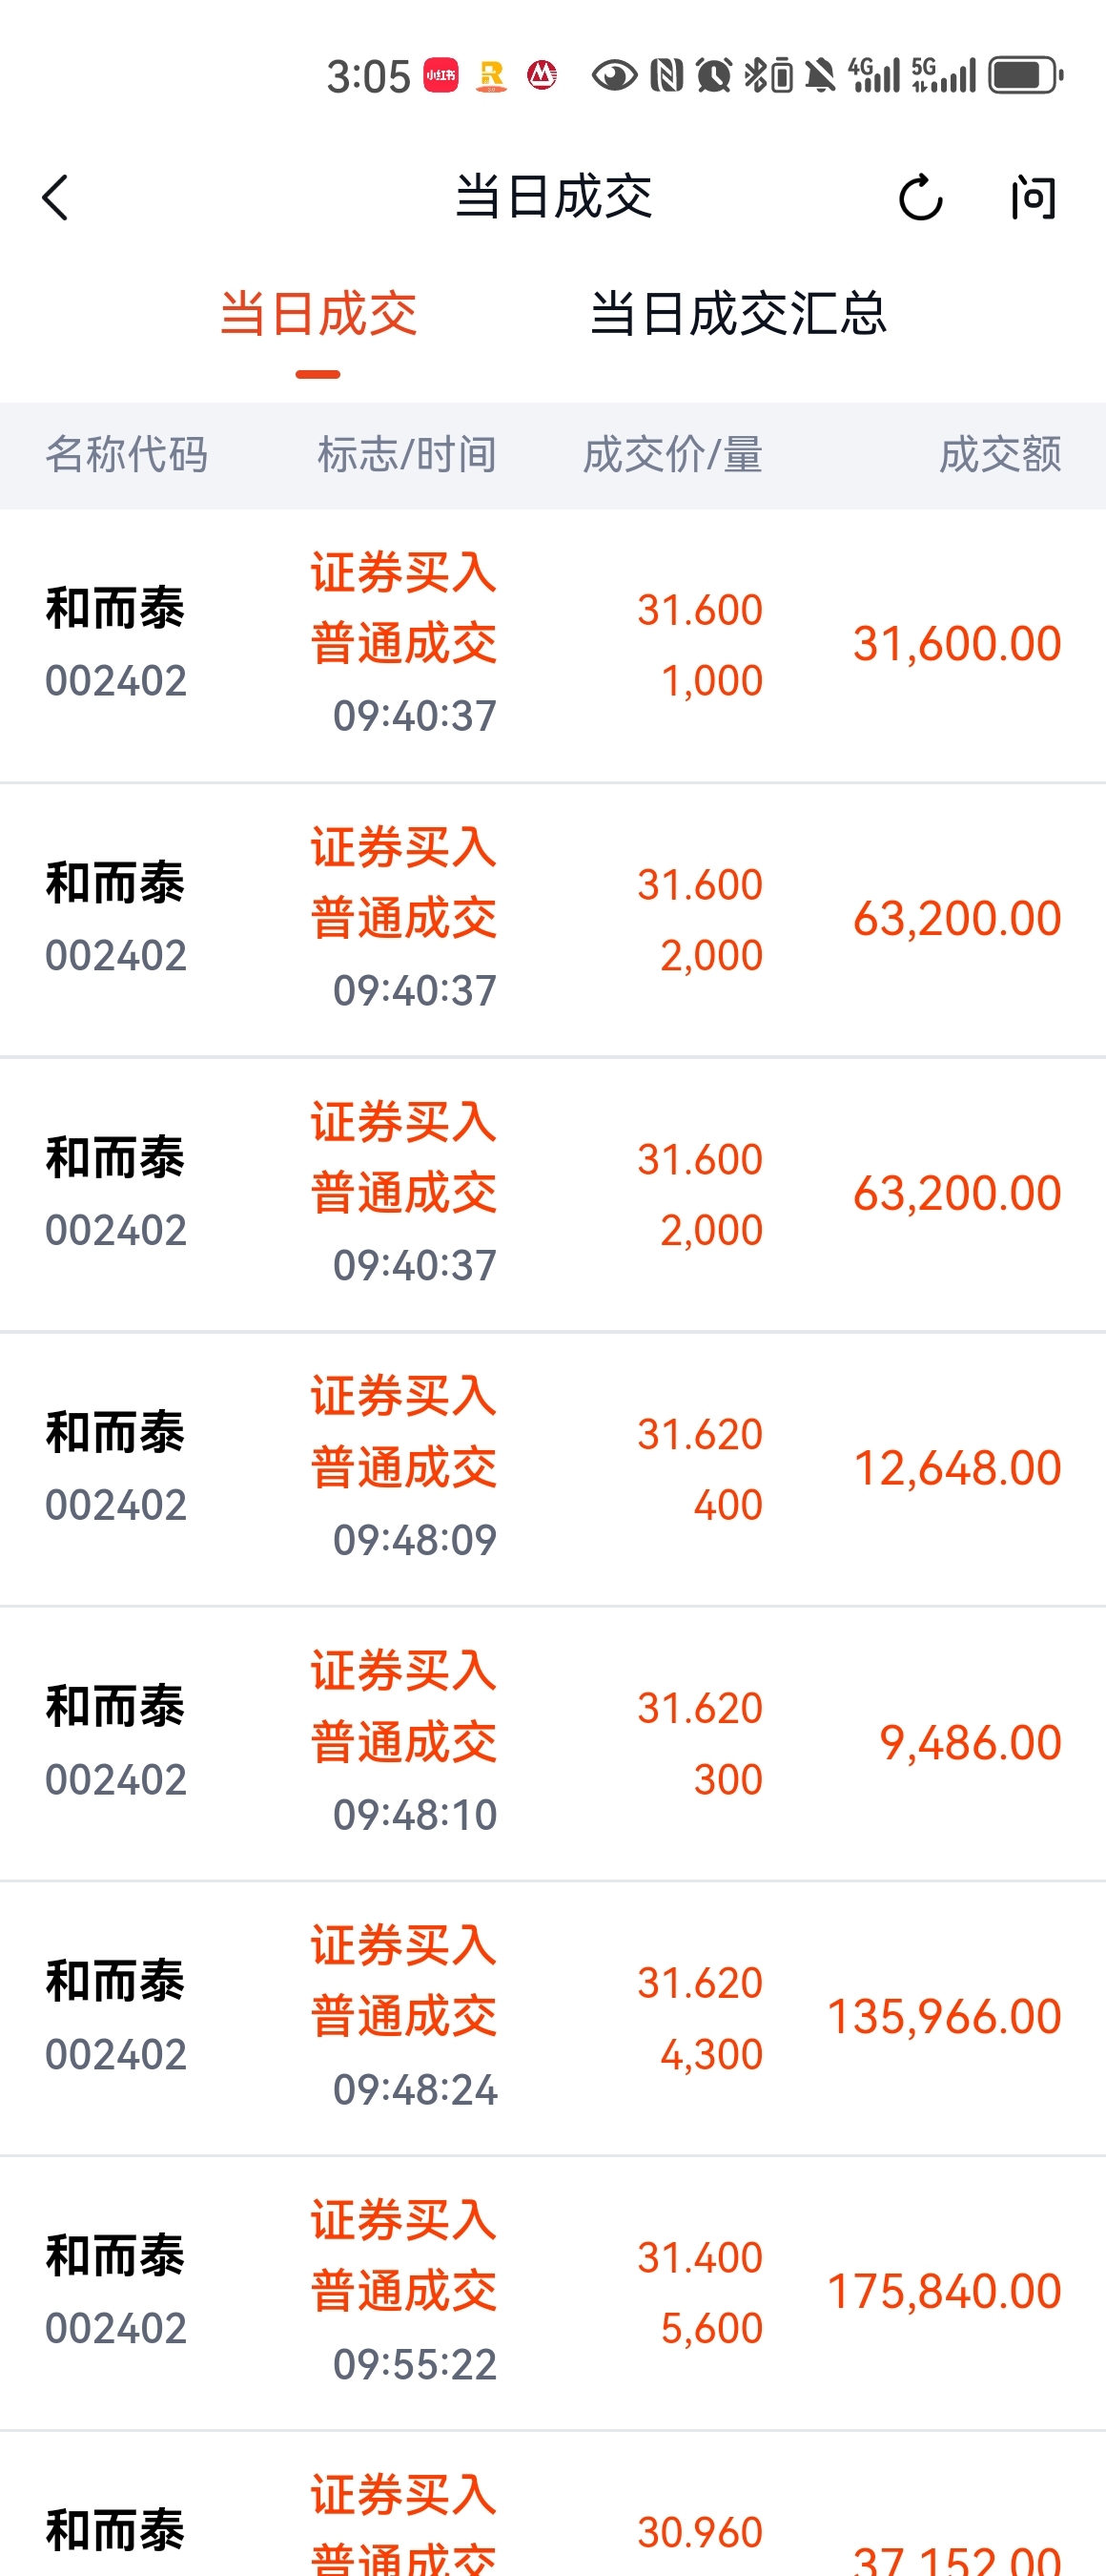Viewport: 1106px width, 2576px height.
Task: Open the 问 help button
Action: (1034, 197)
